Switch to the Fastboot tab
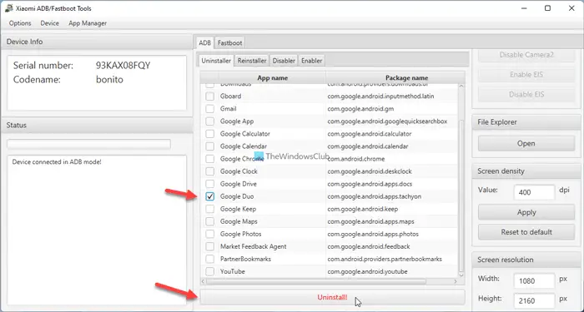The width and height of the screenshot is (584, 312). point(229,42)
